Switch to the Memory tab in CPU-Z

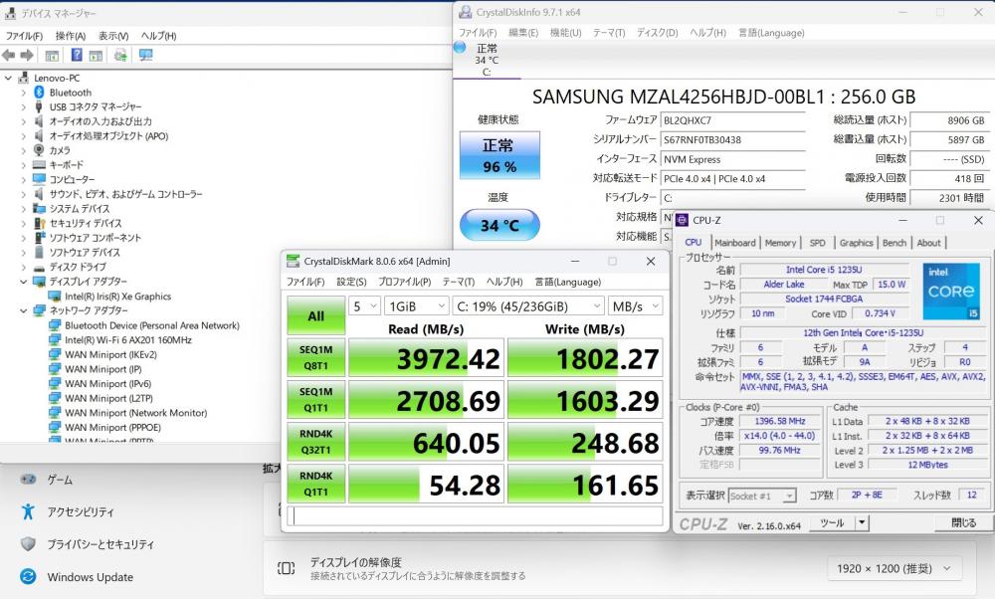coord(780,243)
